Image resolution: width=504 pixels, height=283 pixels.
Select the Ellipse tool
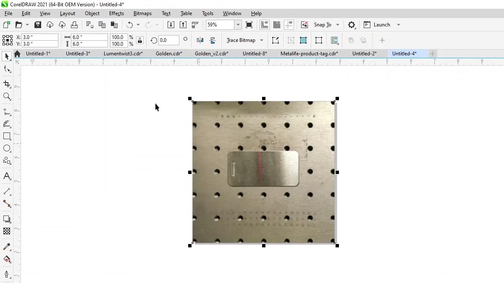(x=6, y=148)
